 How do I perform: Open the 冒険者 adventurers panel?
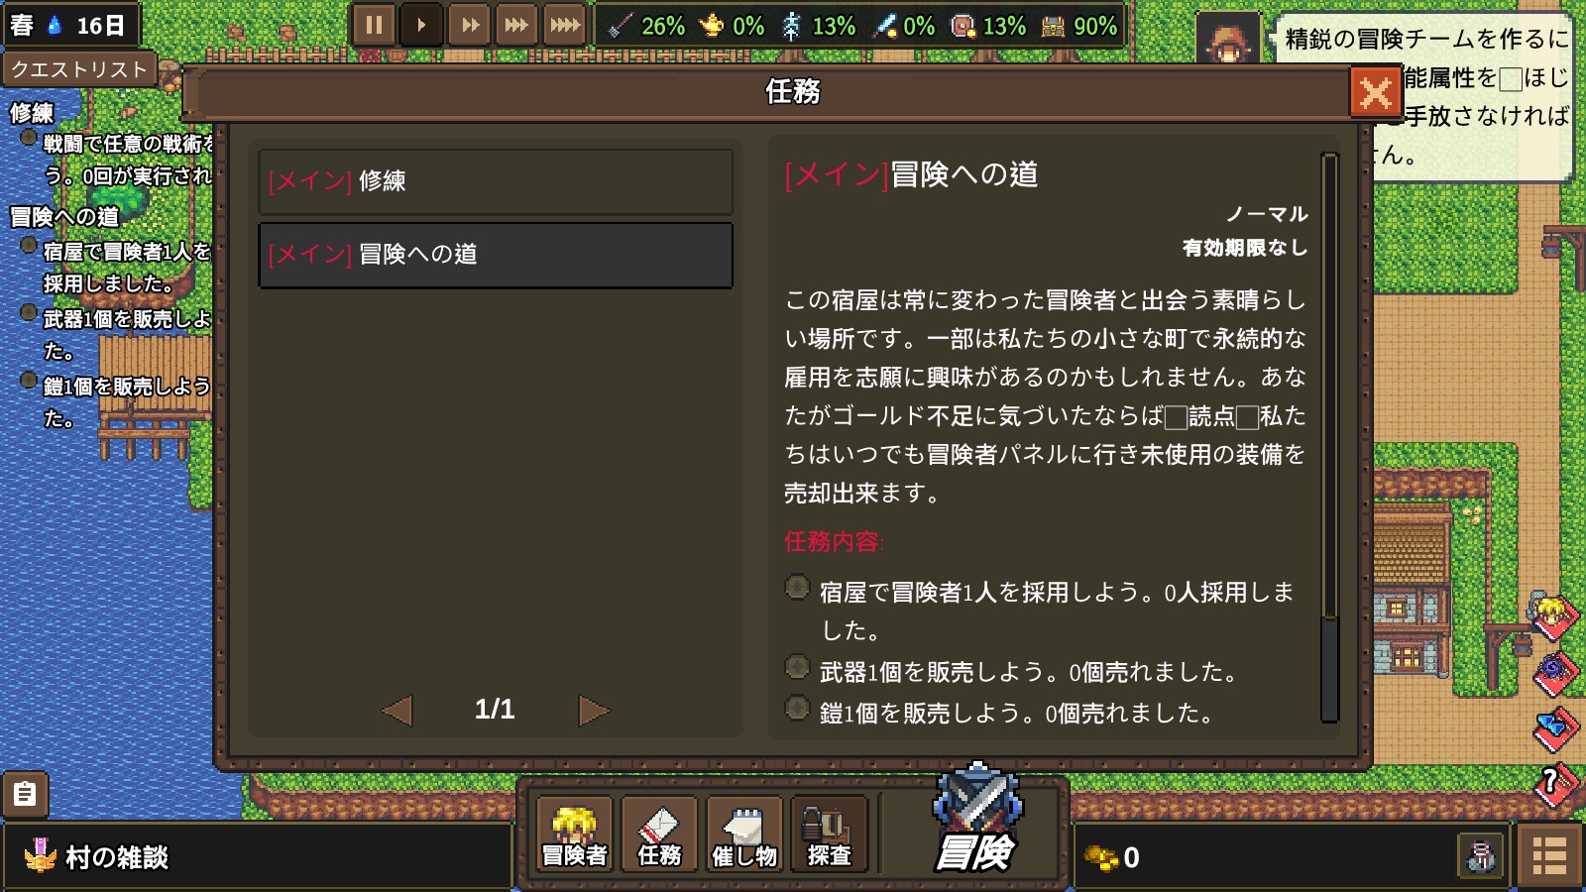pyautogui.click(x=574, y=835)
